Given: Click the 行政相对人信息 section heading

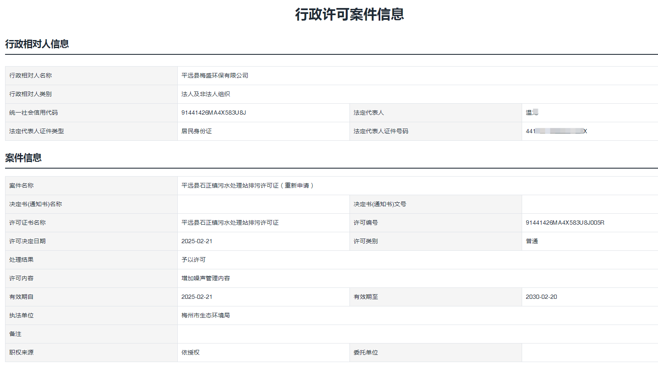Looking at the screenshot, I should point(37,44).
